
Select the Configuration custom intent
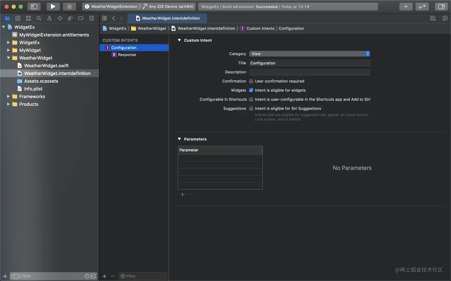(x=134, y=48)
